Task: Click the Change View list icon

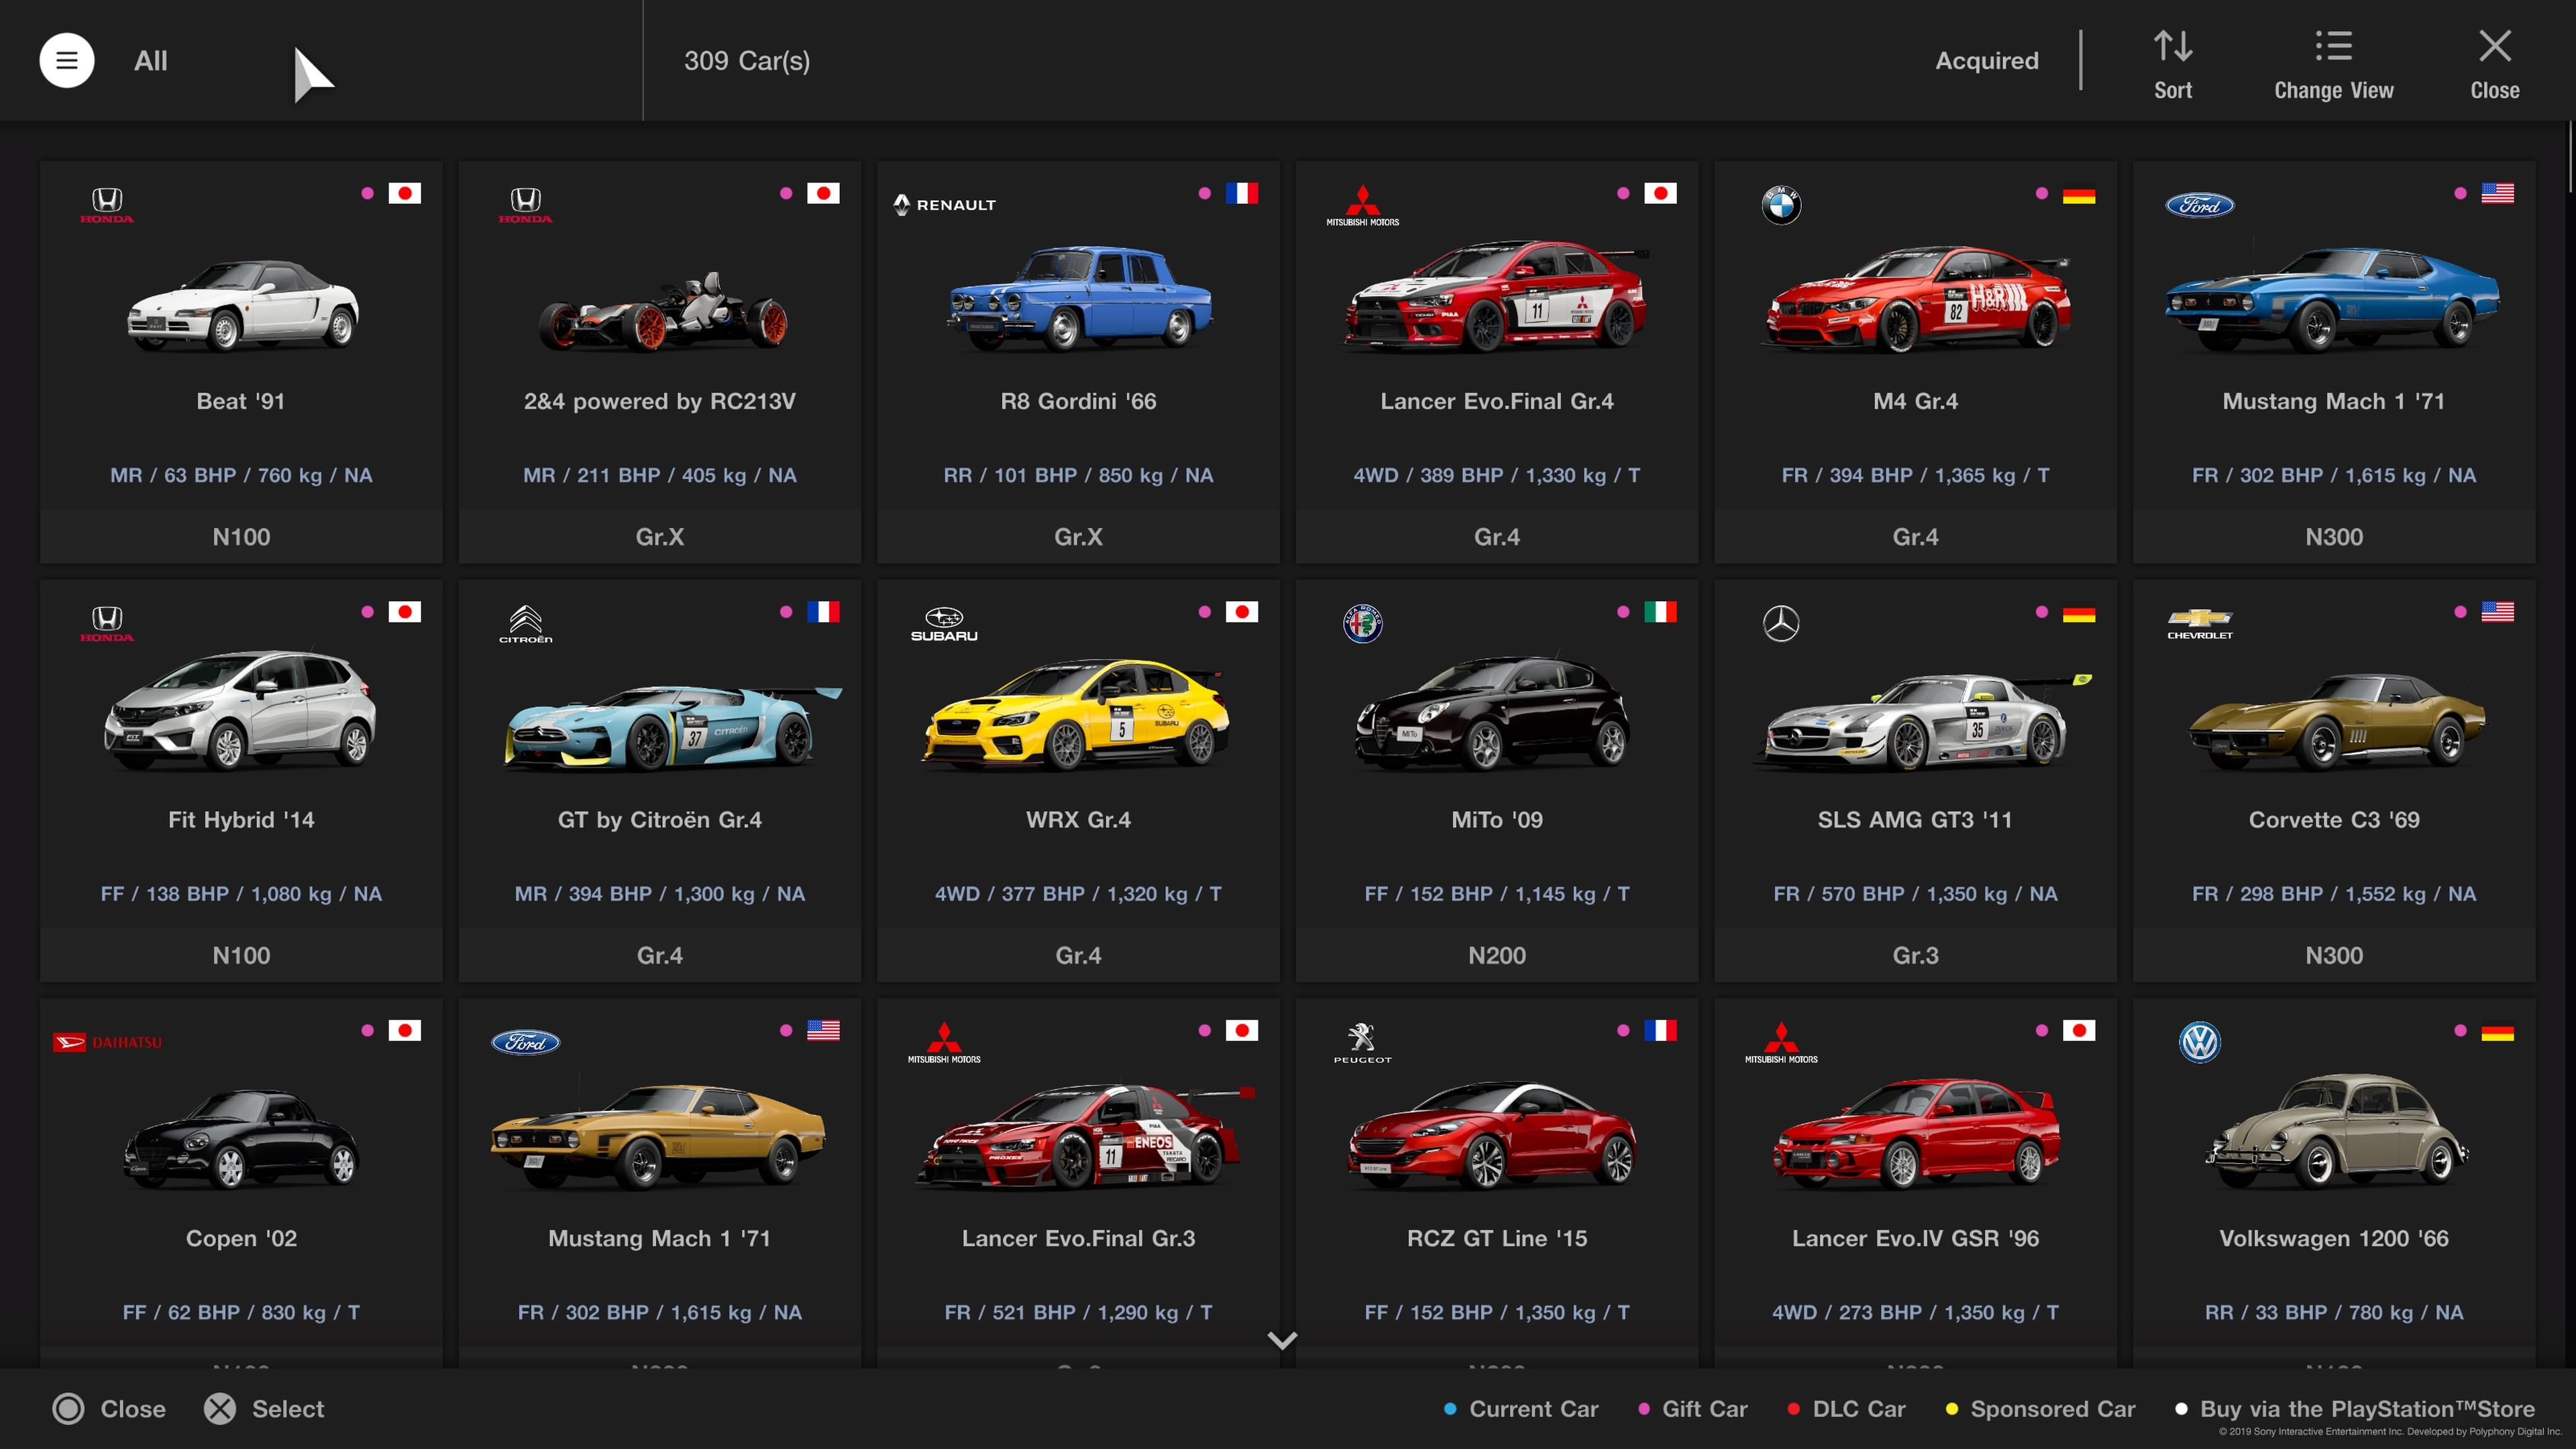Action: click(x=2333, y=46)
